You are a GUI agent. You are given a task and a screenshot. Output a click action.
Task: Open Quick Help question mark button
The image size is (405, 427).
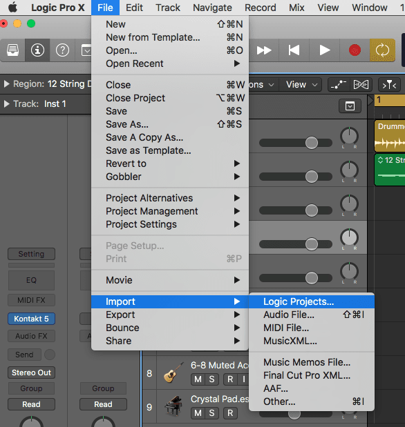coord(62,50)
